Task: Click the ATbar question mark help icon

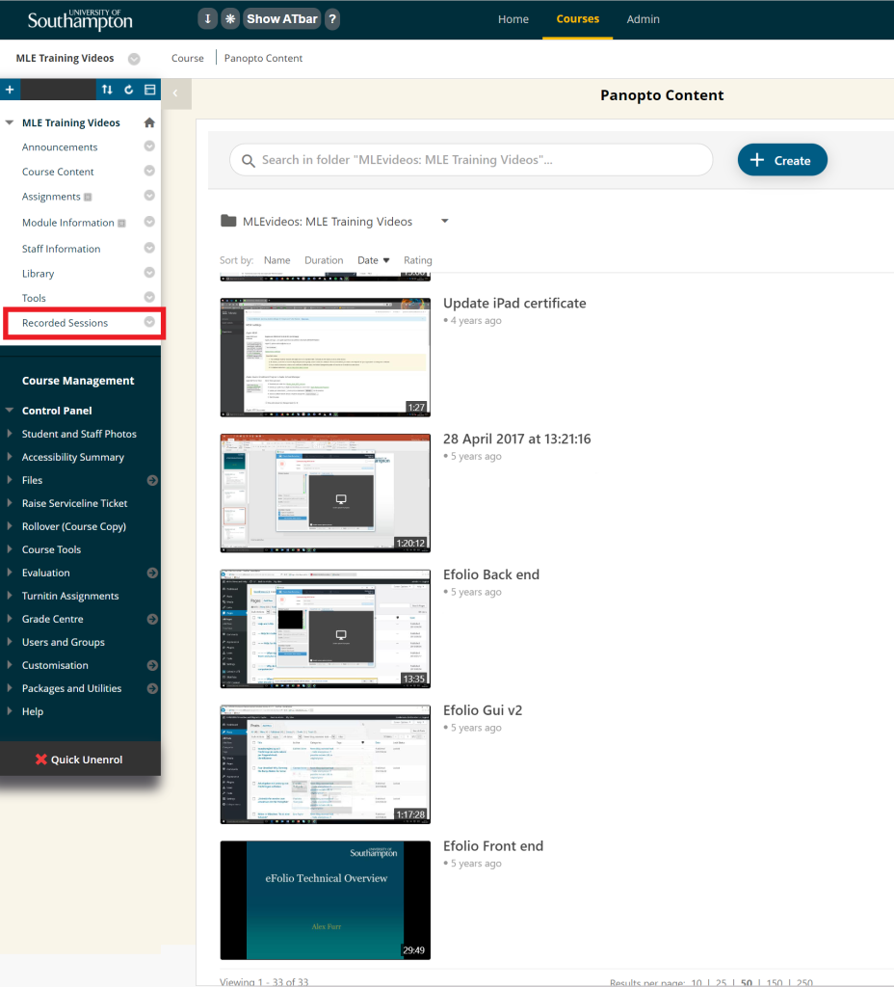Action: pos(332,19)
